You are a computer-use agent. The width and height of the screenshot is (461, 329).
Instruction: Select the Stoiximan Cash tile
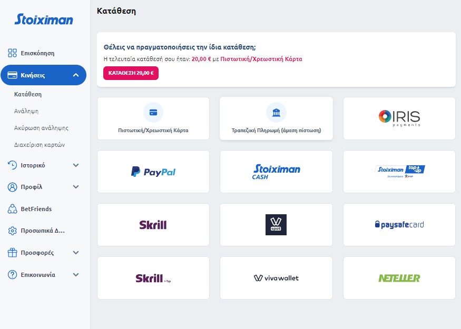point(276,172)
